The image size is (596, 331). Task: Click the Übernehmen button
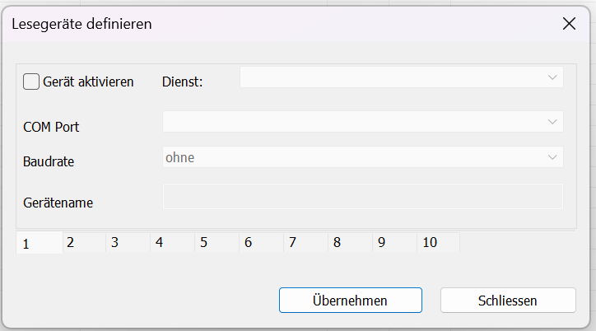[351, 301]
